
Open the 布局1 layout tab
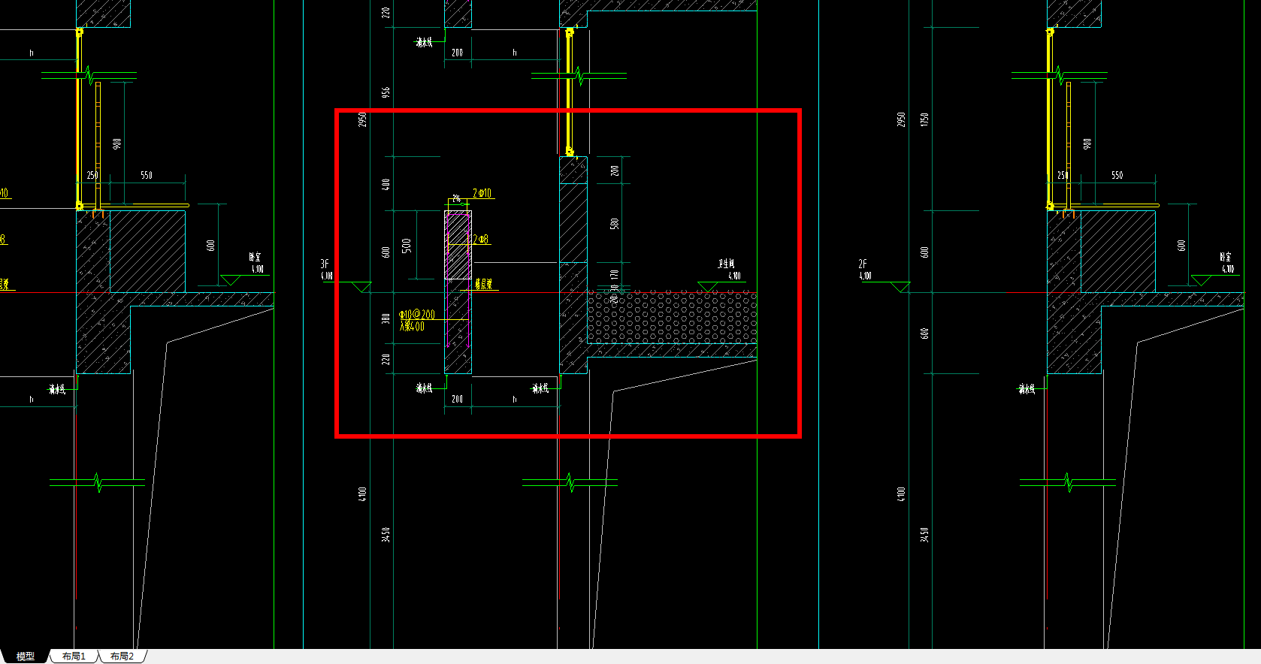coord(74,656)
